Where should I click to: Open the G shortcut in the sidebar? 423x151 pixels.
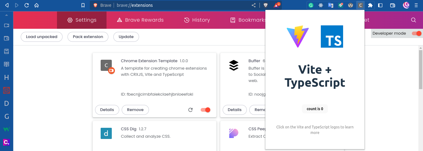pos(7,116)
